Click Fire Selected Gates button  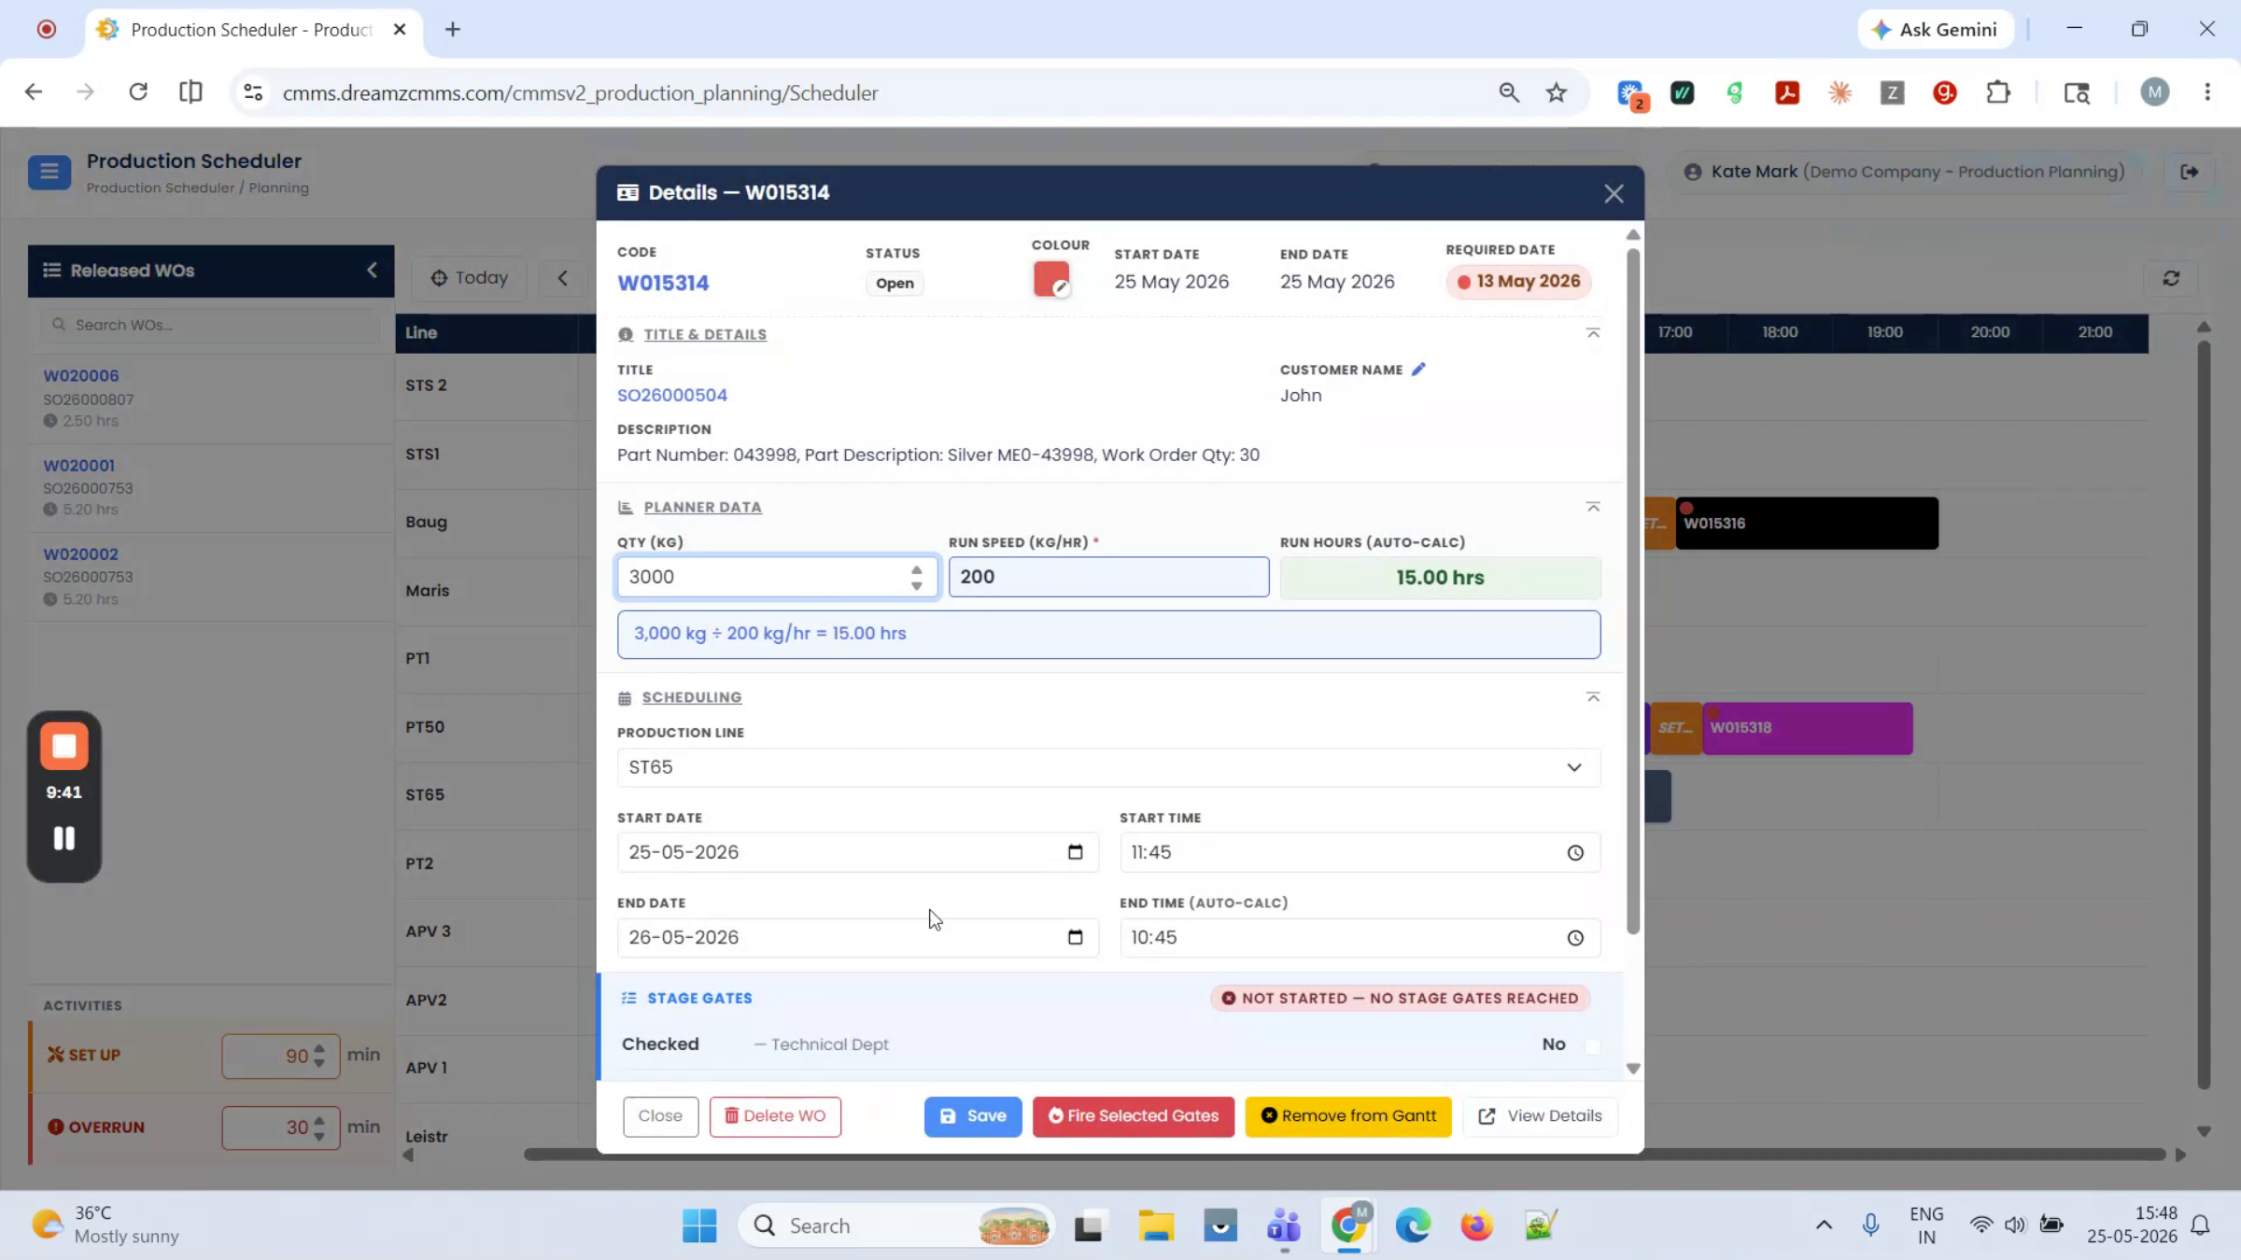tap(1134, 1116)
